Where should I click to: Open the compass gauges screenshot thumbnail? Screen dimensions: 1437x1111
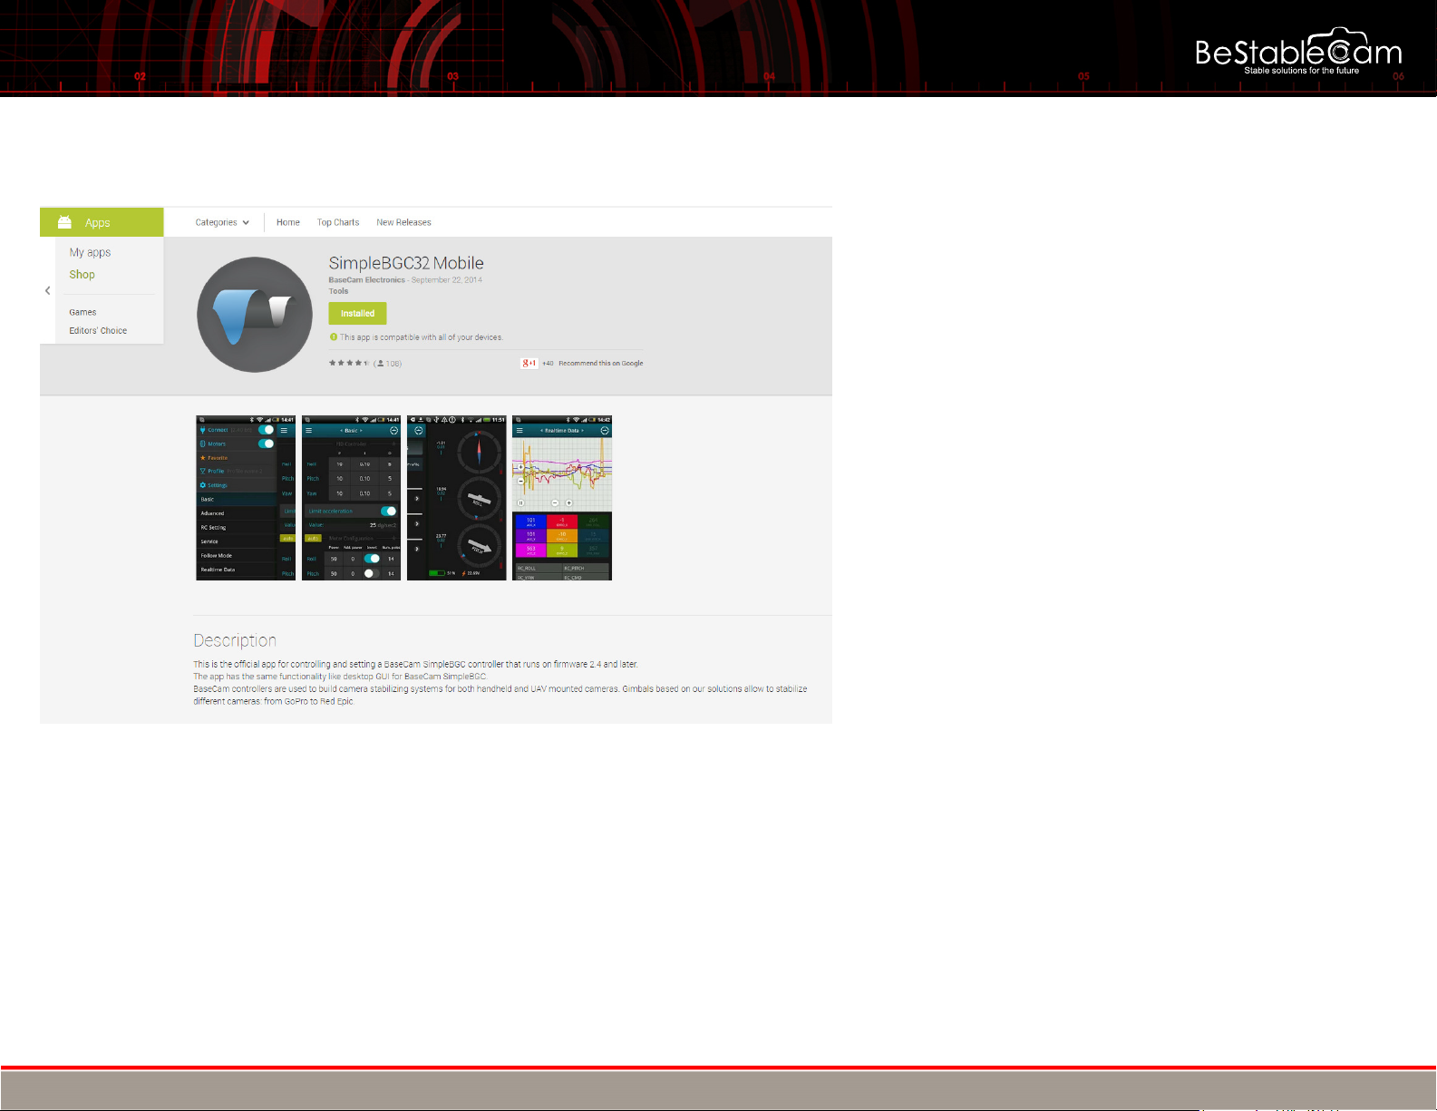pos(457,498)
